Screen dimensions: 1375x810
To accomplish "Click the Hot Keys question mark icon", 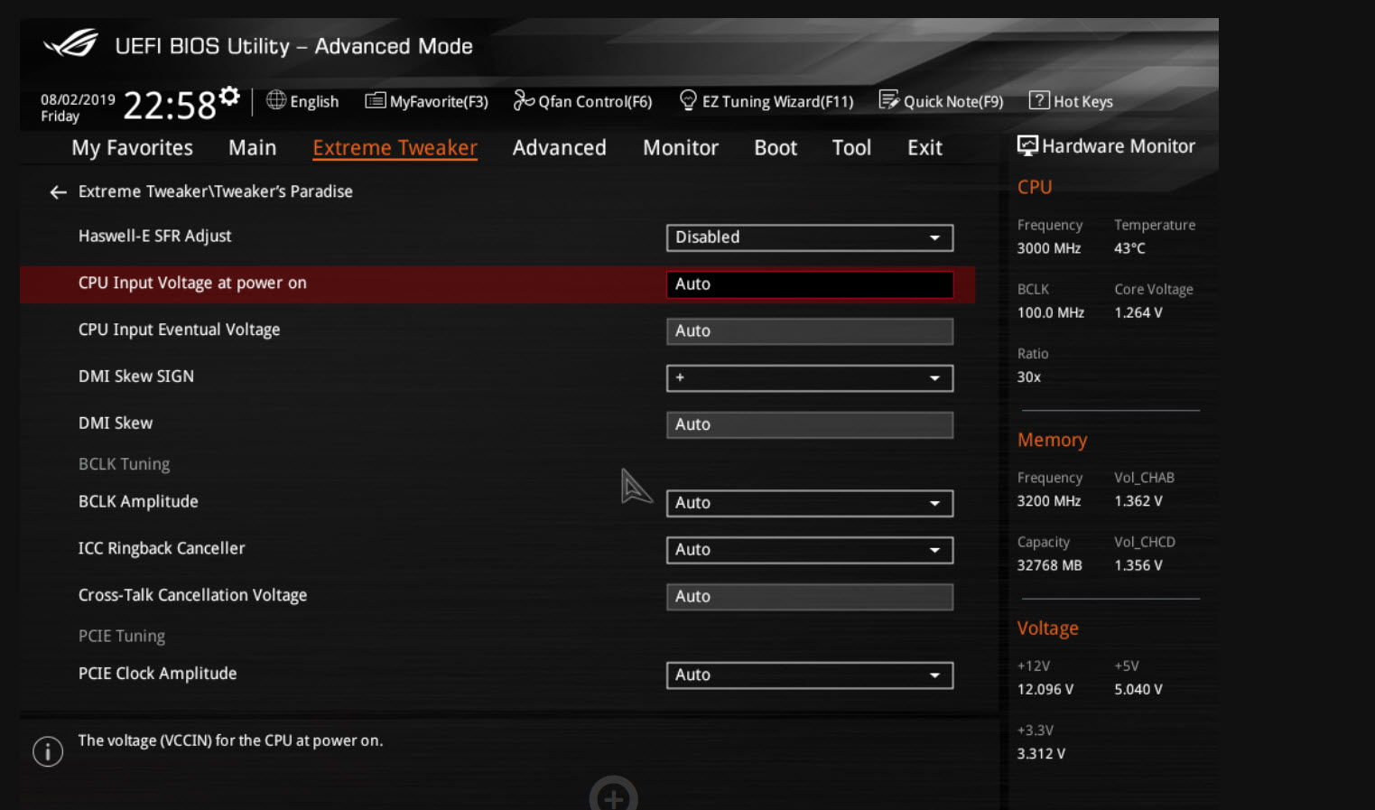I will (x=1039, y=100).
